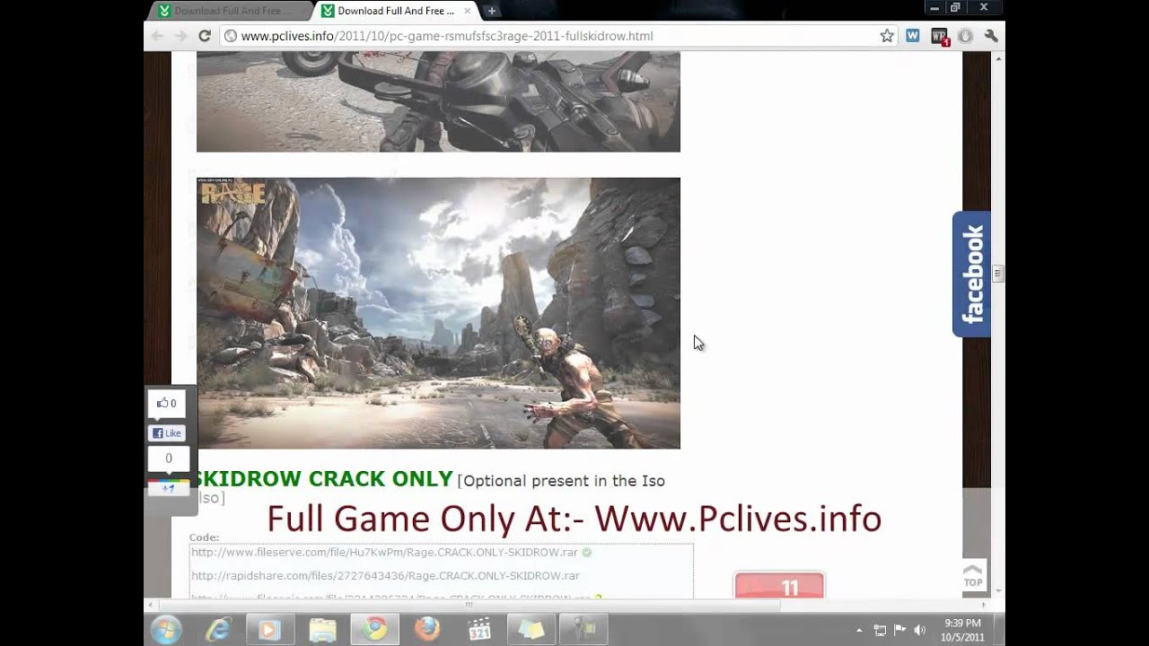Open Action Center flag tray icon

[899, 631]
